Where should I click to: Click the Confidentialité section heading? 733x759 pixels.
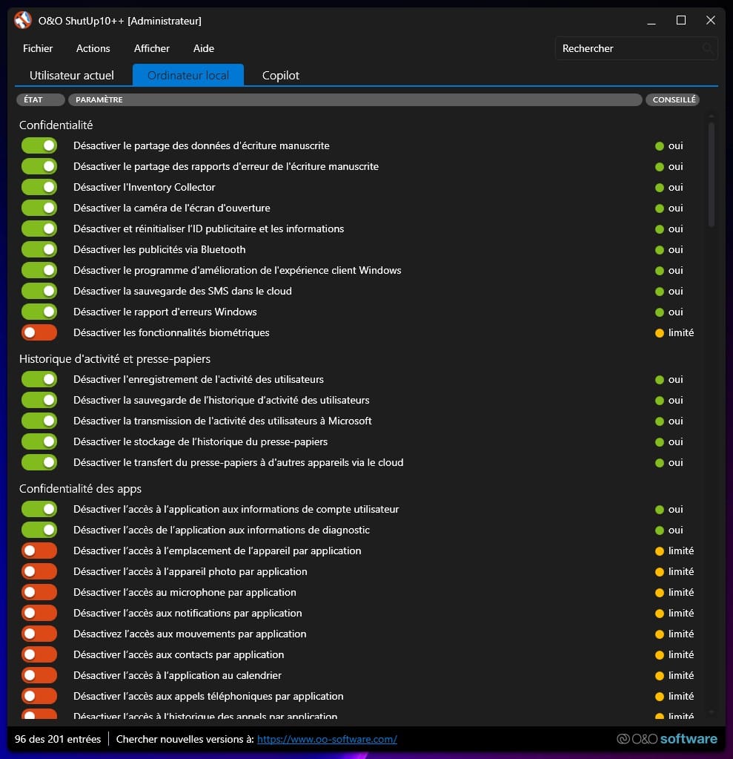(56, 125)
